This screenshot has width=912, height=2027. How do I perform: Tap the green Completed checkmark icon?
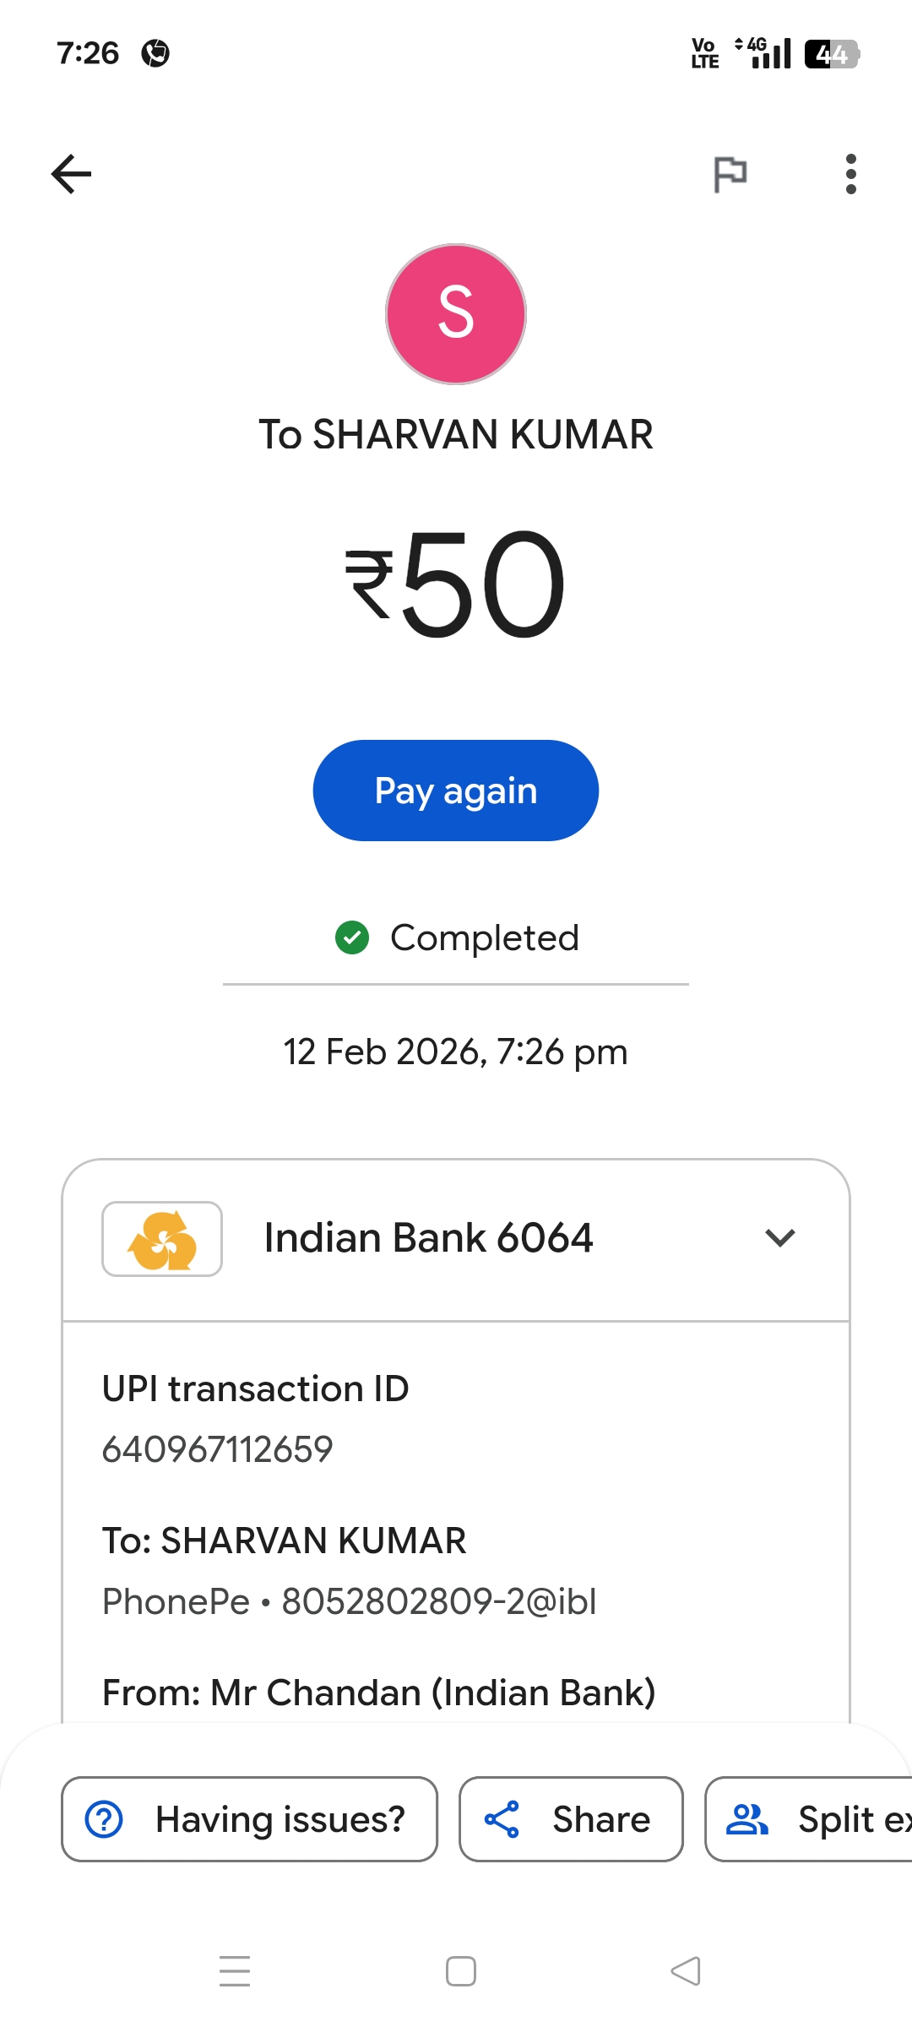pos(352,937)
